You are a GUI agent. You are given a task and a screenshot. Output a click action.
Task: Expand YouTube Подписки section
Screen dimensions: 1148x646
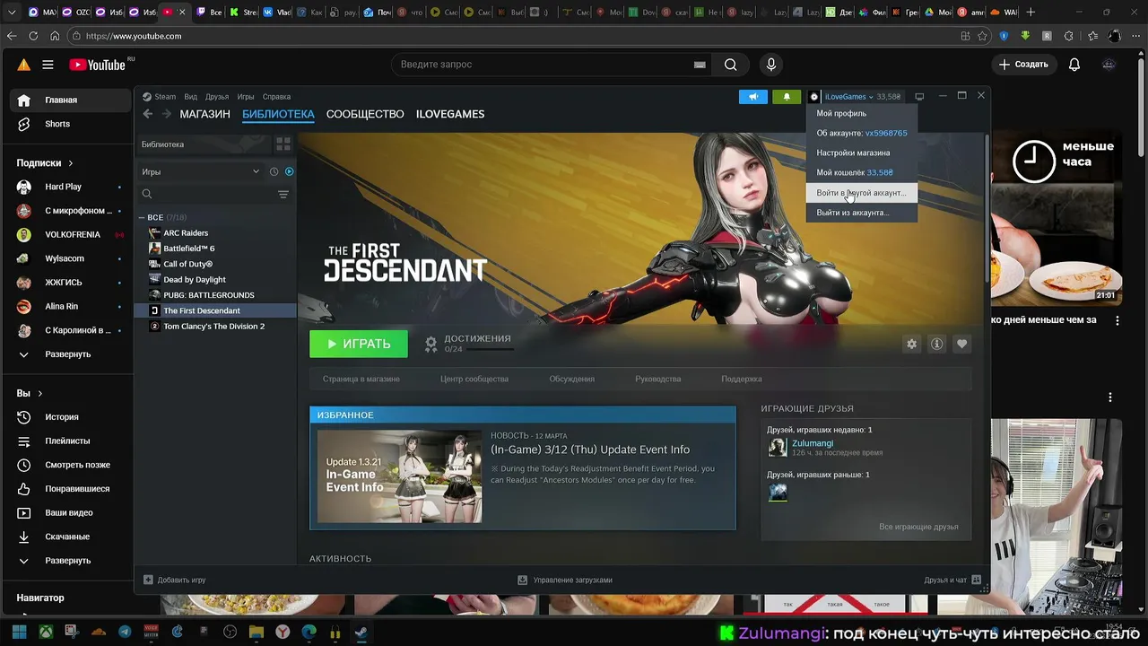tap(45, 162)
